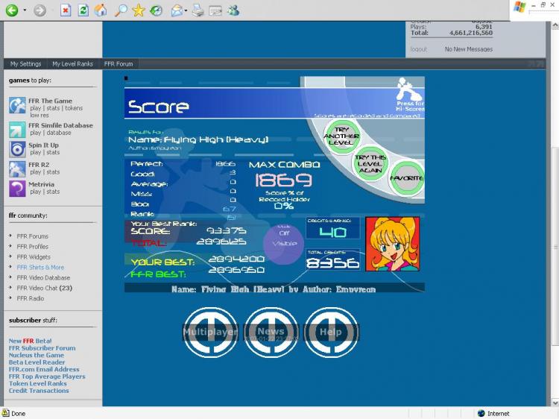The width and height of the screenshot is (559, 419).
Task: Open the Search magnifier toolbar icon
Action: tap(121, 10)
